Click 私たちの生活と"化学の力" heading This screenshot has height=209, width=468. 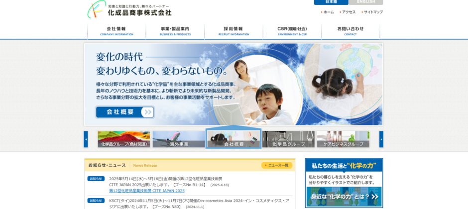344,166
